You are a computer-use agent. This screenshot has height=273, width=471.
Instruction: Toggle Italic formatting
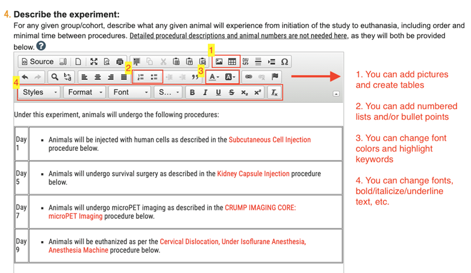pyautogui.click(x=205, y=93)
